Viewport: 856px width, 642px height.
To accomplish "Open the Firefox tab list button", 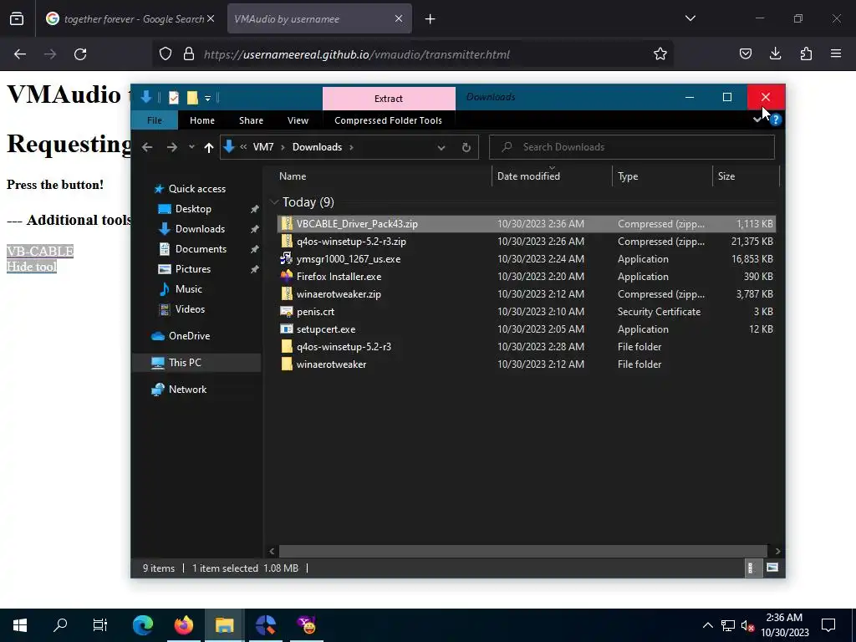I will tap(690, 18).
